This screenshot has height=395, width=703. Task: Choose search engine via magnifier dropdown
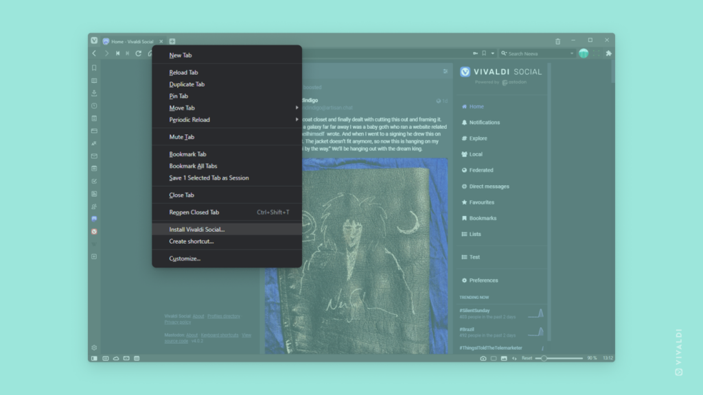503,53
